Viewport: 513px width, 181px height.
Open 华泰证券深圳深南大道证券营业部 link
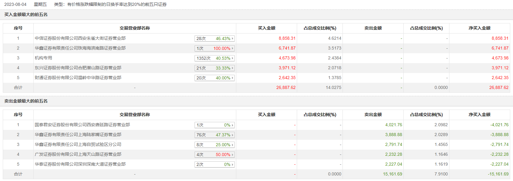80,164
